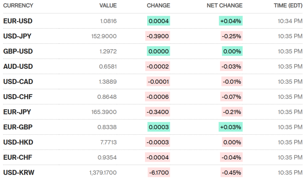Select the EUR-JPY currency pair

(x=17, y=112)
